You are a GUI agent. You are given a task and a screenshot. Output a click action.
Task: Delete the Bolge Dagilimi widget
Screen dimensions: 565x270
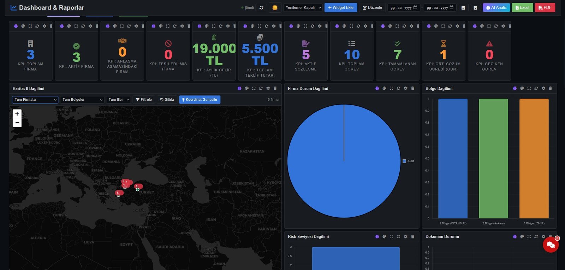pyautogui.click(x=550, y=88)
